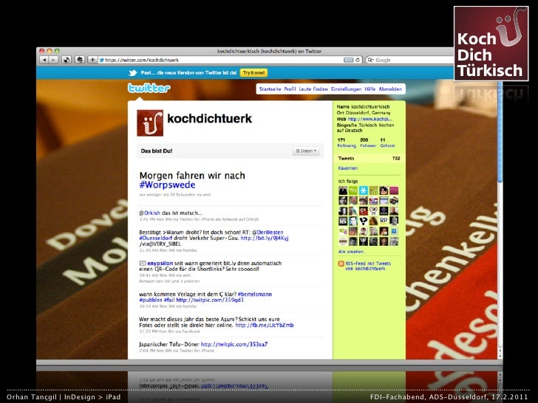Click the 11 Gelistet count

387,142
